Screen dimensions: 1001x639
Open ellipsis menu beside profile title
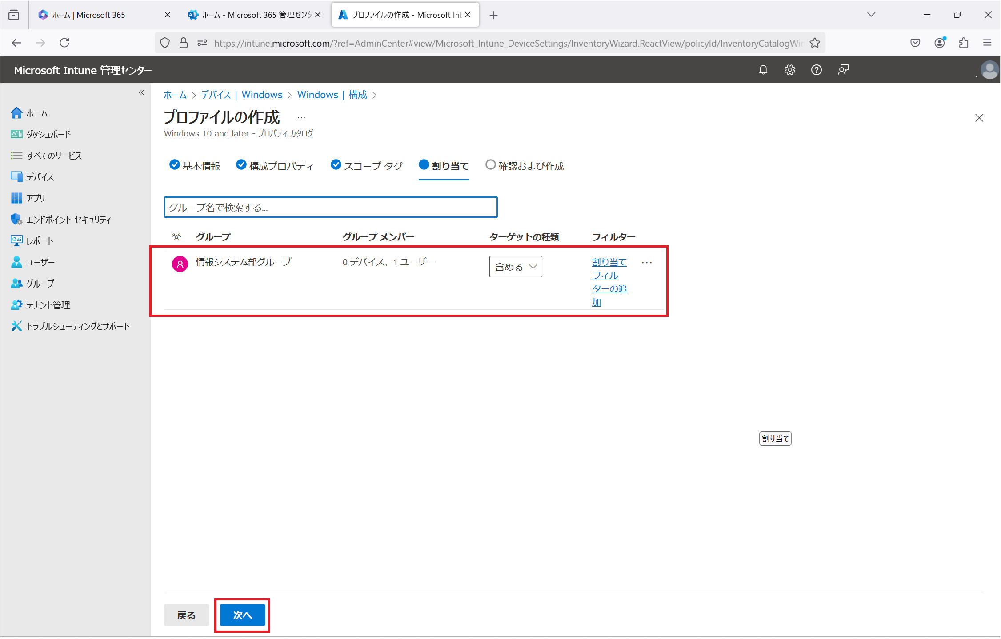(301, 118)
